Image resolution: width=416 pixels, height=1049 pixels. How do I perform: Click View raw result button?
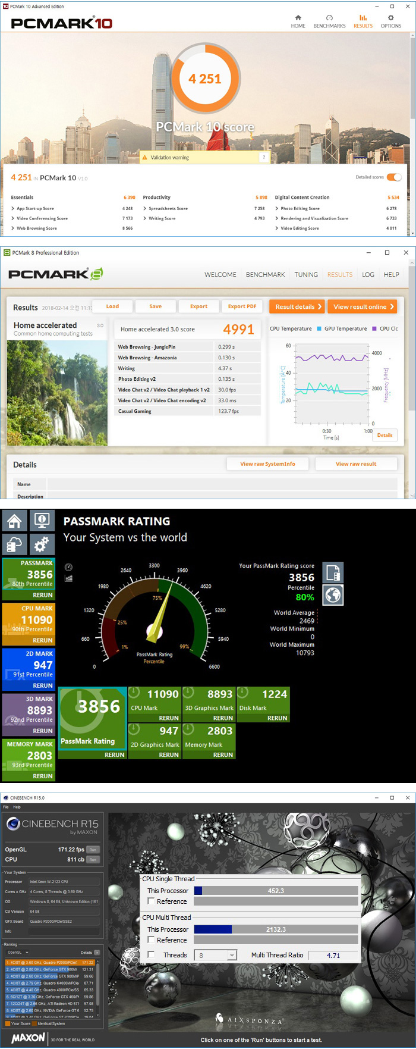356,464
